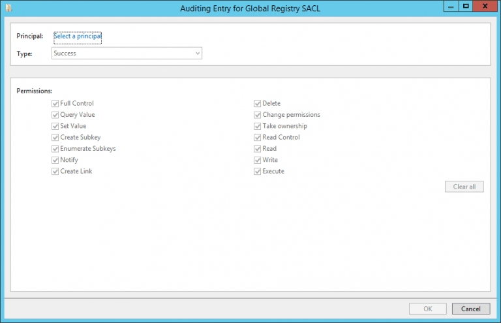Click the Select a principal link
The image size is (501, 323).
pos(78,37)
